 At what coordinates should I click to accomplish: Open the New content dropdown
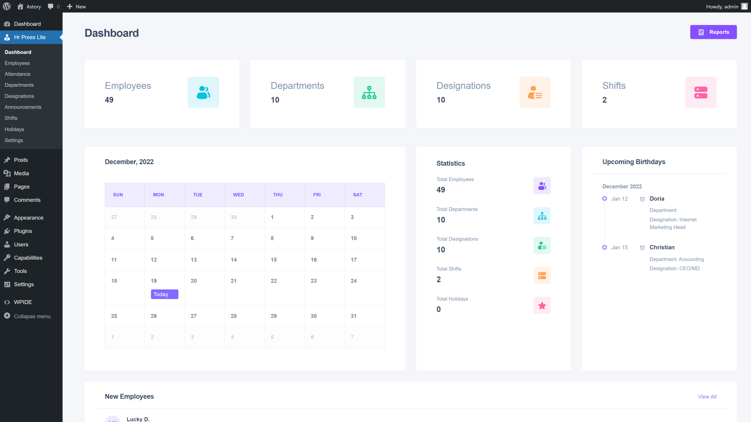click(x=76, y=6)
